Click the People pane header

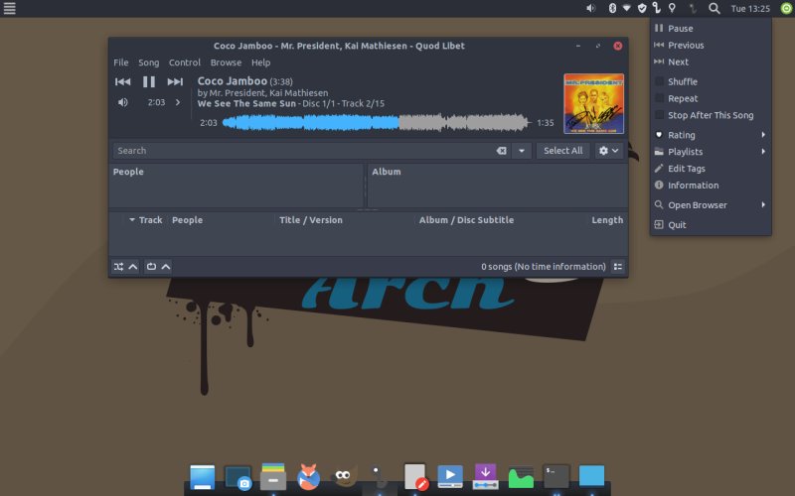pos(128,172)
